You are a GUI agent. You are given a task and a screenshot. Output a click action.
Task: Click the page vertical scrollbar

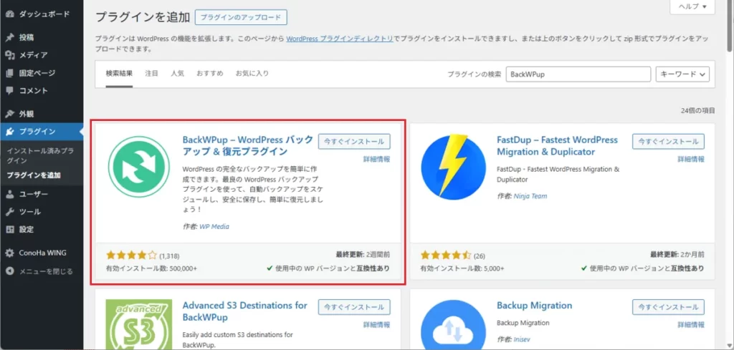pos(730,26)
